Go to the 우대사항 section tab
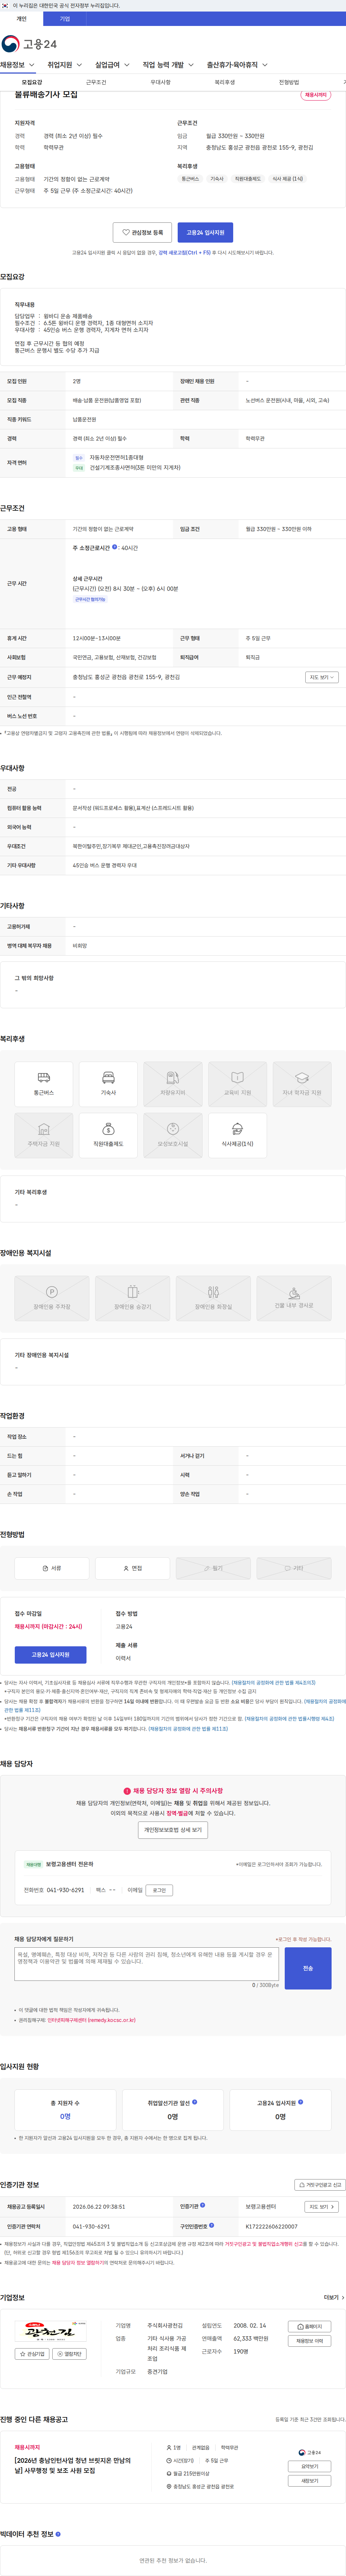Image resolution: width=346 pixels, height=2576 pixels. (160, 82)
